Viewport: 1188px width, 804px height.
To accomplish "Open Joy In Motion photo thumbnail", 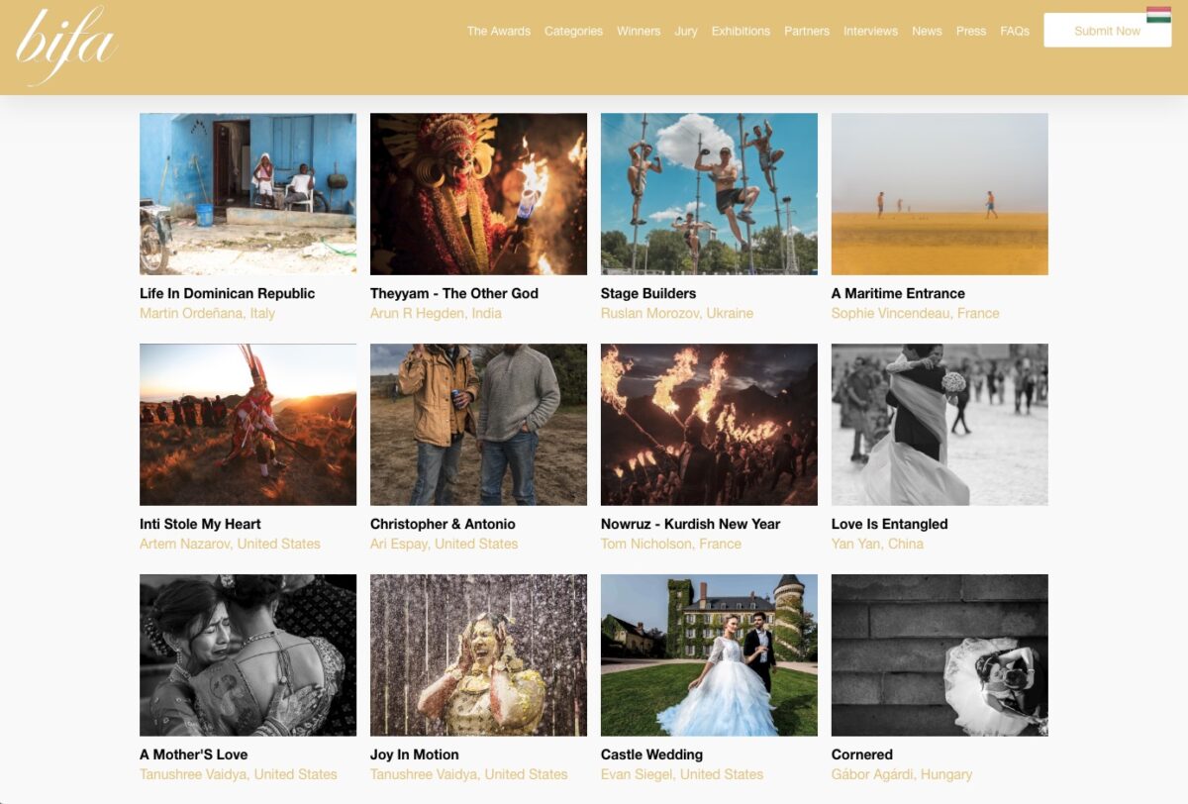I will click(478, 654).
